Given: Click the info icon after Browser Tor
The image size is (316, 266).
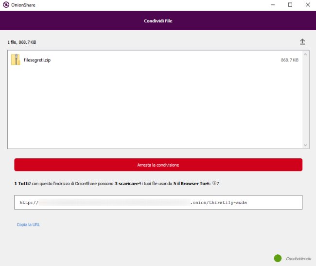Looking at the screenshot, I should click(x=214, y=183).
